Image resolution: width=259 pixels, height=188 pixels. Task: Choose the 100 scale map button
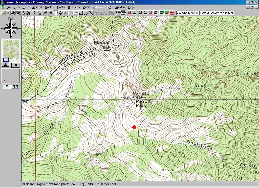point(135,13)
